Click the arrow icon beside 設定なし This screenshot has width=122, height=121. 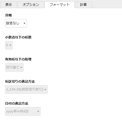(25, 23)
